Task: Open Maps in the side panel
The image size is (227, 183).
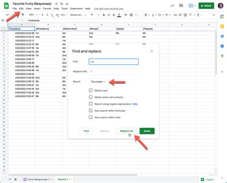Action: pos(222,56)
